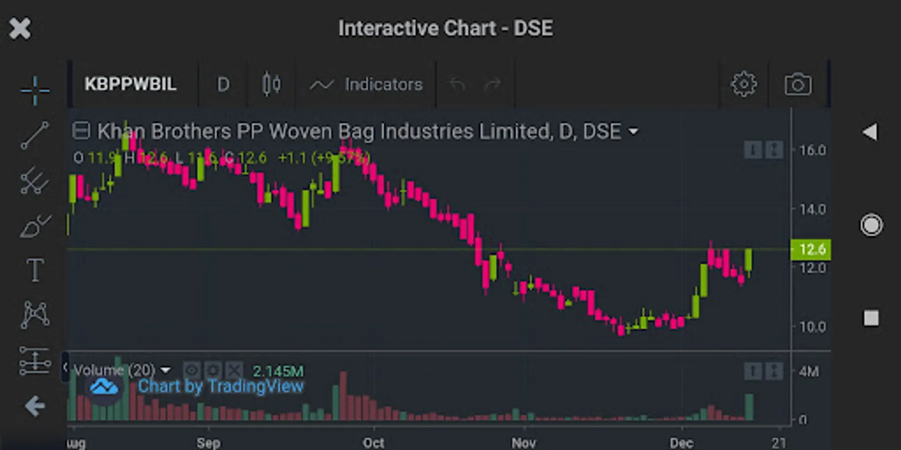Tap the Android recents square button
This screenshot has width=901, height=450.
(871, 318)
